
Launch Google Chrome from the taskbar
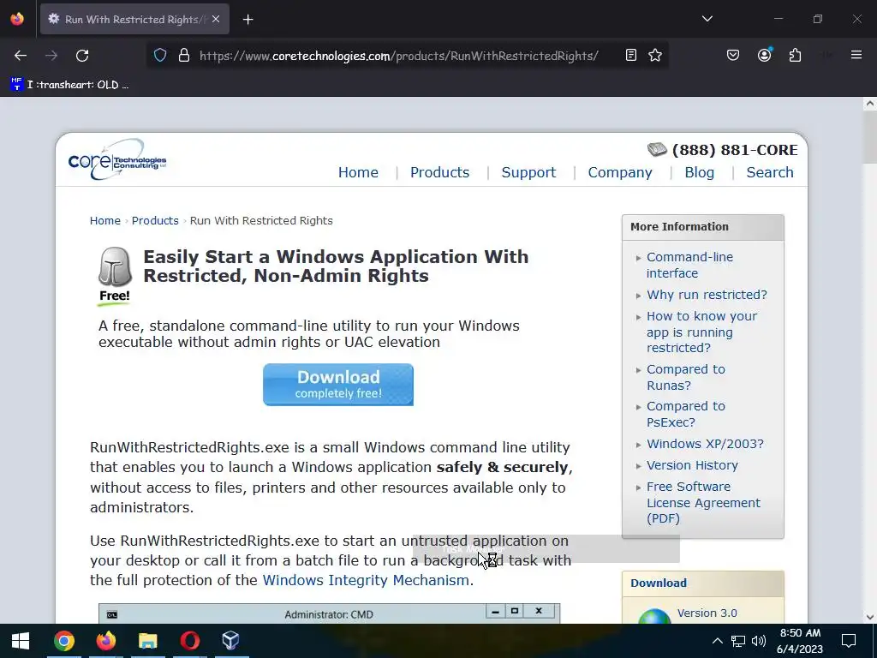click(64, 641)
